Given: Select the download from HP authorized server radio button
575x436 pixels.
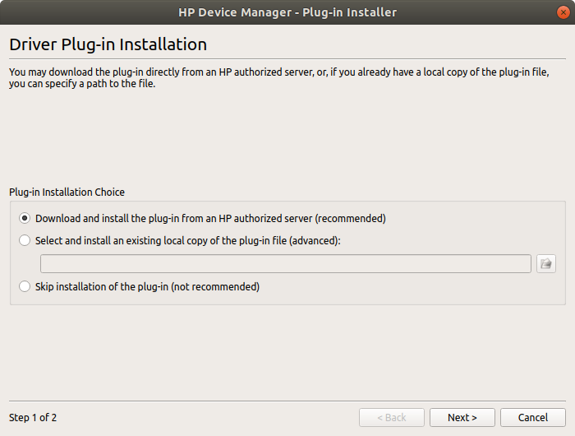Looking at the screenshot, I should coord(25,219).
